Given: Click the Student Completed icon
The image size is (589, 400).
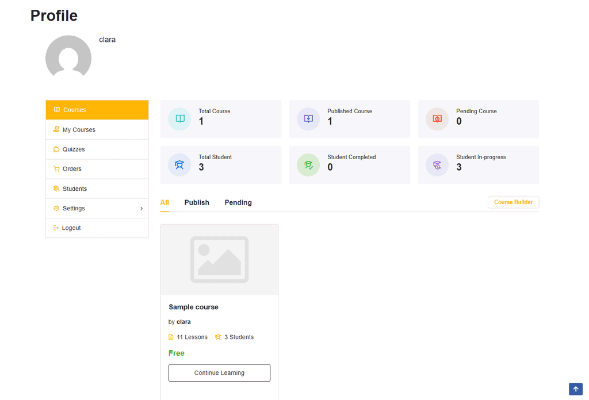Looking at the screenshot, I should pyautogui.click(x=308, y=165).
